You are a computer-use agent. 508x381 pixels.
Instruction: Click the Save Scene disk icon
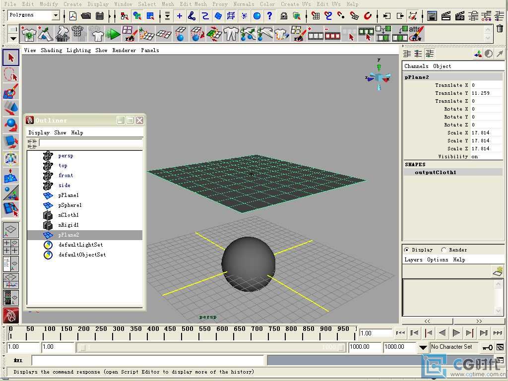100,15
